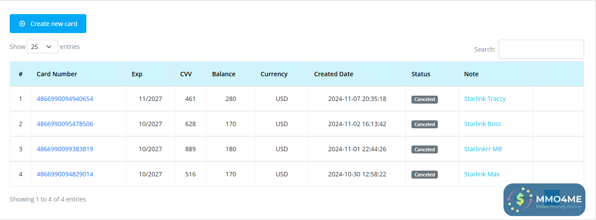Open the Show entries dropdown

42,47
